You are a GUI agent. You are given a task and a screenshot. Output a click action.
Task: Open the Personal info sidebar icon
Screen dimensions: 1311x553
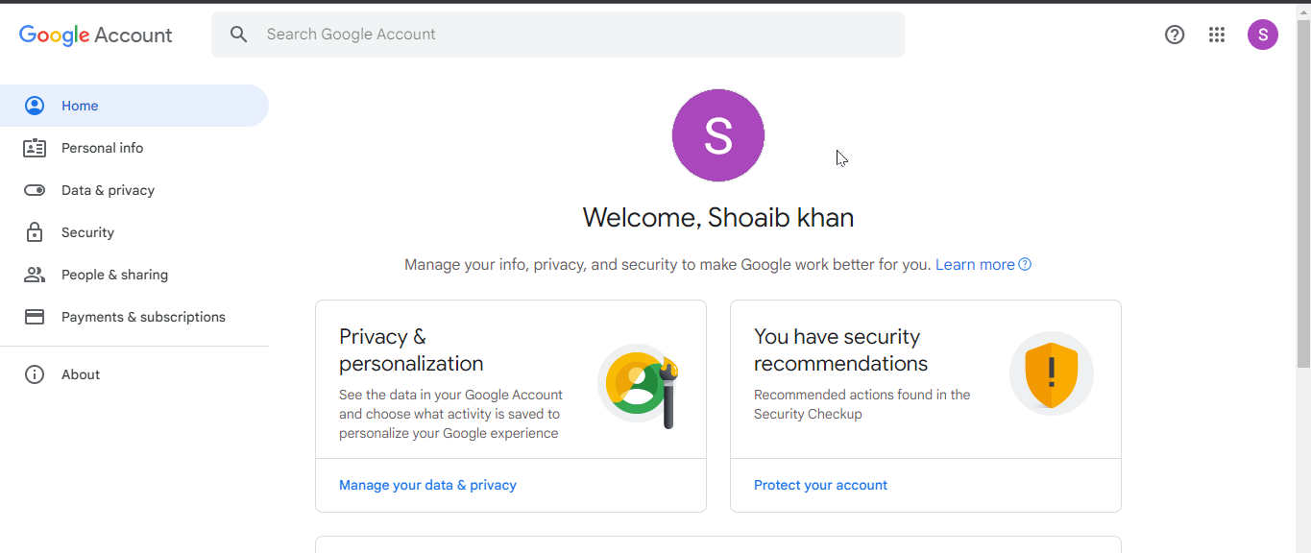click(35, 148)
